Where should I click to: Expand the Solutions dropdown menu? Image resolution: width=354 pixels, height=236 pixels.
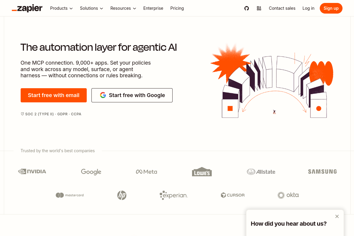click(91, 8)
